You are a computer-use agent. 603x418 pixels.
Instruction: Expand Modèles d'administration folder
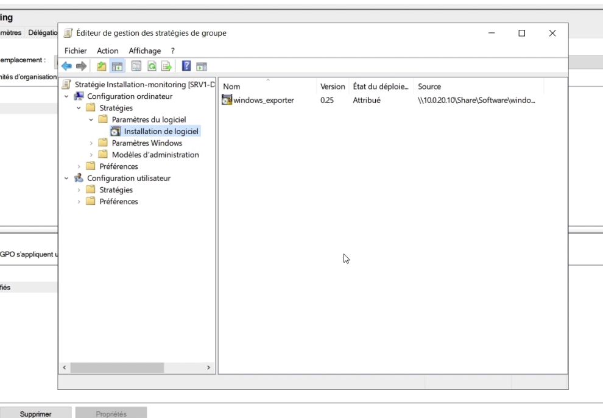point(91,155)
